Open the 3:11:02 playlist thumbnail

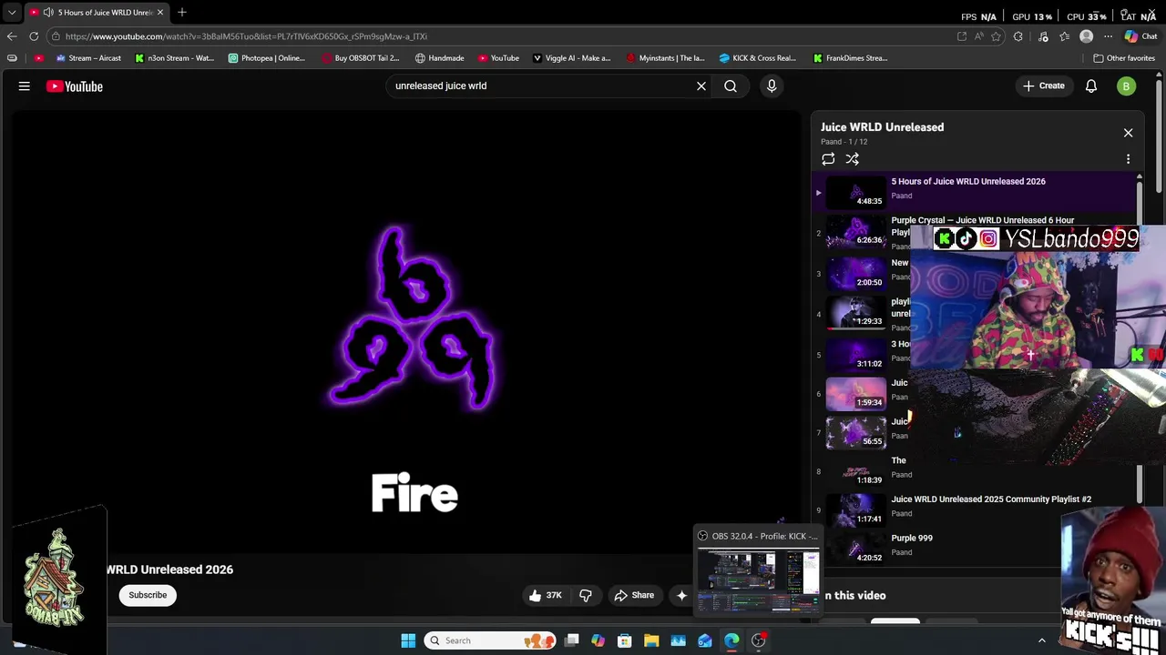(x=855, y=354)
